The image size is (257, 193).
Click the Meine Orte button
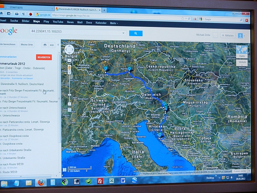pyautogui.click(x=27, y=45)
